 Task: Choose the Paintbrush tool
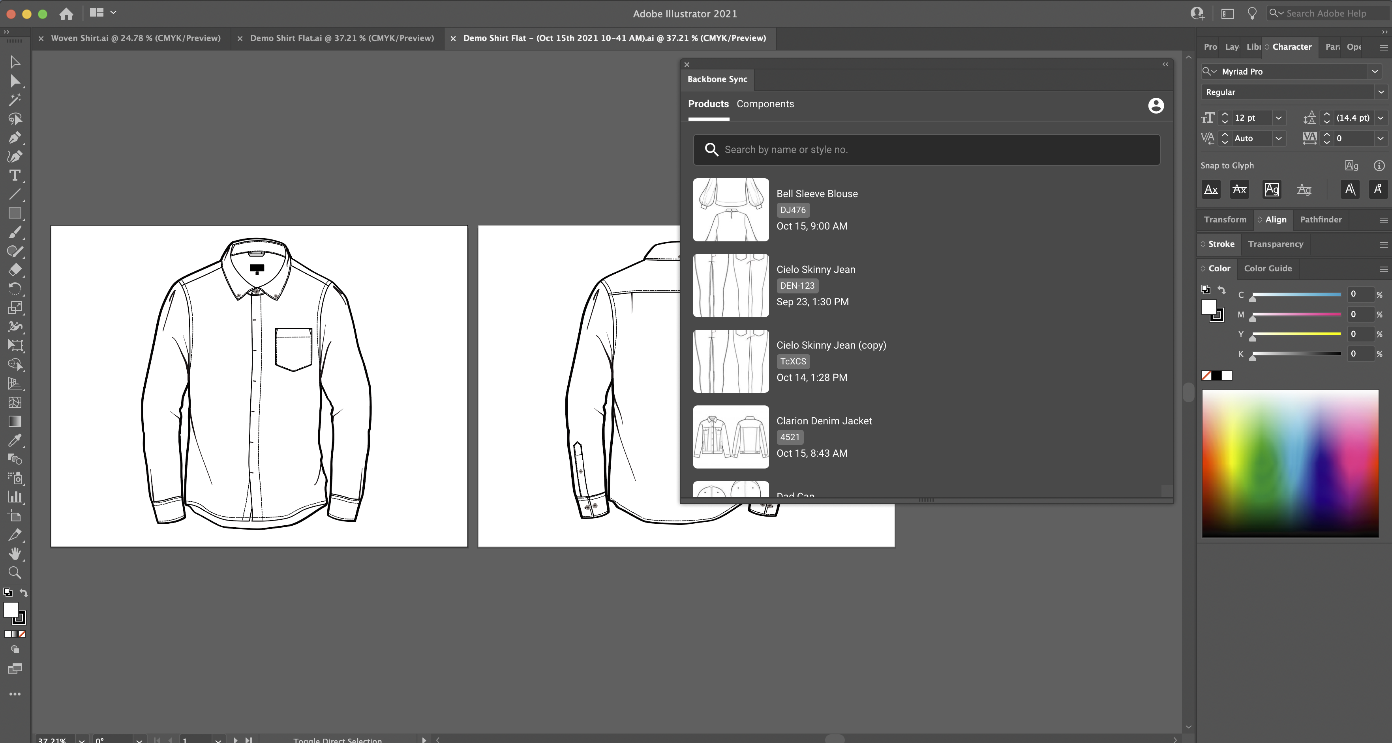tap(15, 232)
